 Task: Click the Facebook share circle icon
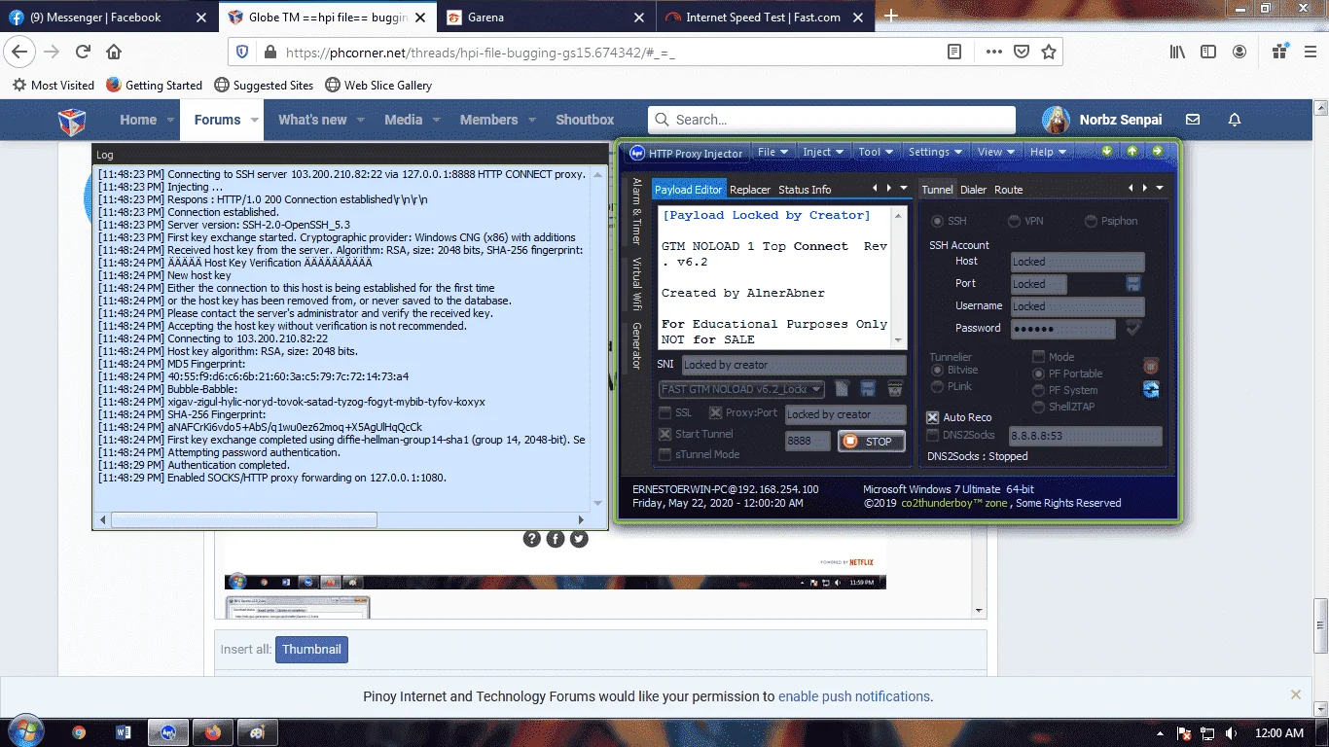(x=556, y=539)
